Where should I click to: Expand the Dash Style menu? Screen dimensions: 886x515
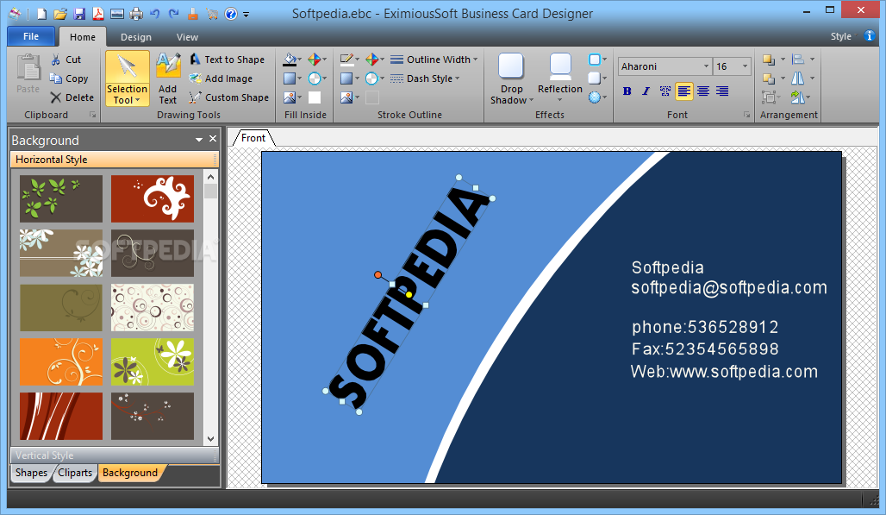coord(425,79)
